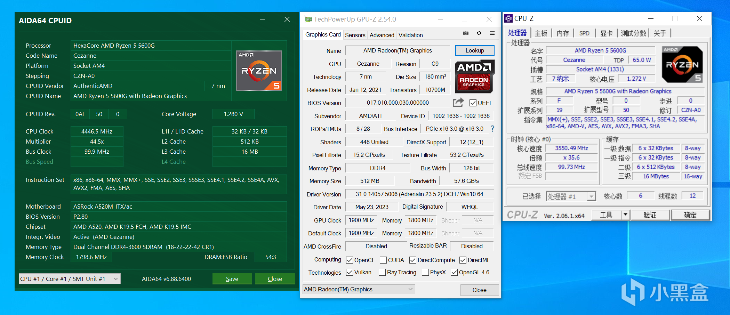Click the Save button in AIDA64 CPUID
Image resolution: width=730 pixels, height=315 pixels.
coord(232,279)
